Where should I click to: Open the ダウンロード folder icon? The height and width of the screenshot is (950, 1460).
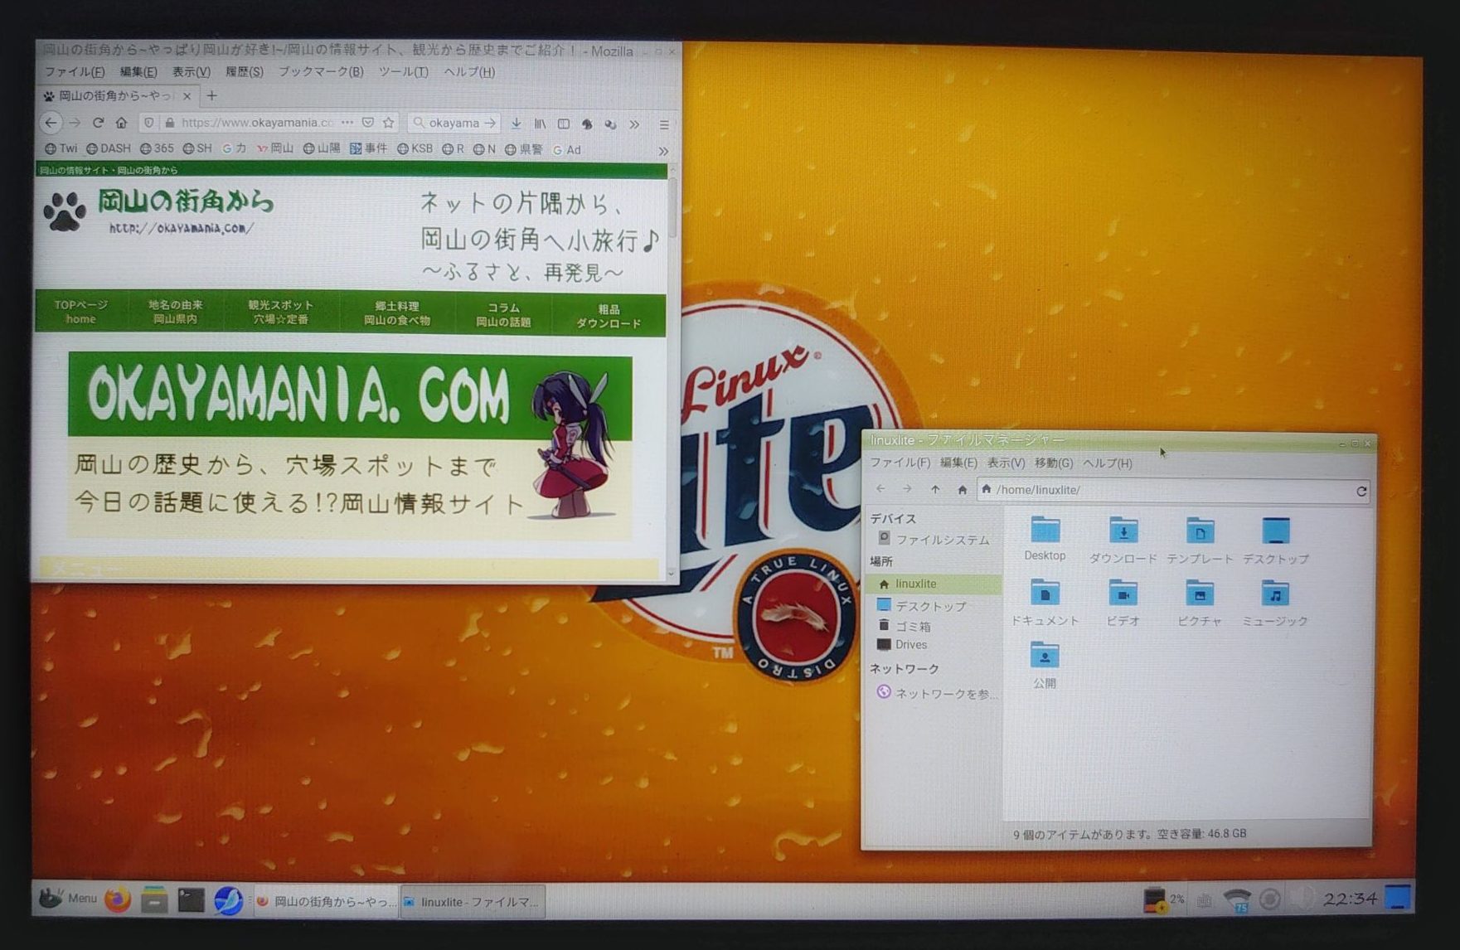[1123, 531]
